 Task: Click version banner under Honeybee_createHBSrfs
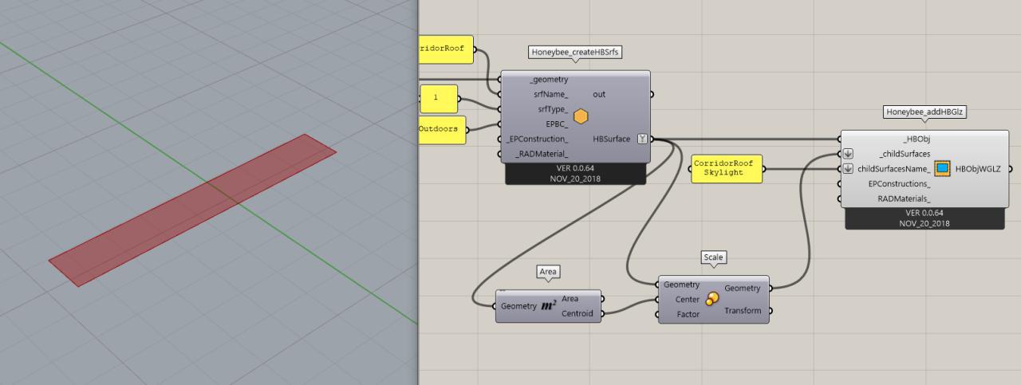[x=576, y=173]
